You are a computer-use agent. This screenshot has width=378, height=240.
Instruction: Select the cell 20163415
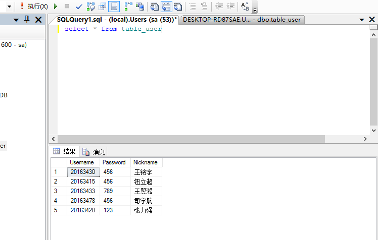(83, 182)
